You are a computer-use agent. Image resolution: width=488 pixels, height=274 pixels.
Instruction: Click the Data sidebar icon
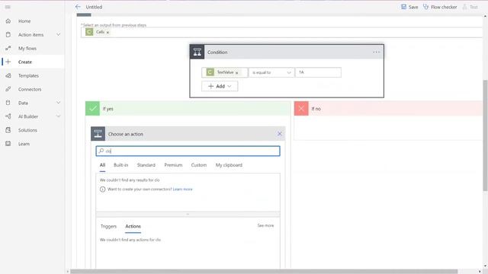[8, 103]
